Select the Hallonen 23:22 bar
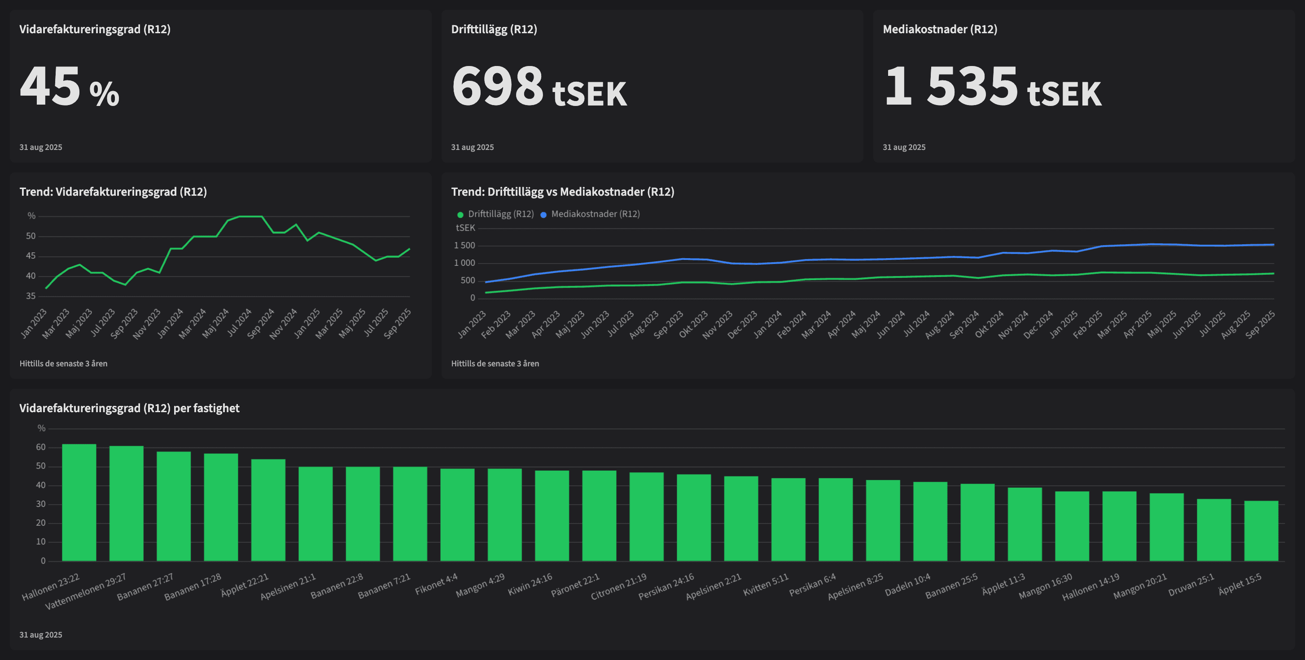The height and width of the screenshot is (660, 1305). click(x=79, y=502)
